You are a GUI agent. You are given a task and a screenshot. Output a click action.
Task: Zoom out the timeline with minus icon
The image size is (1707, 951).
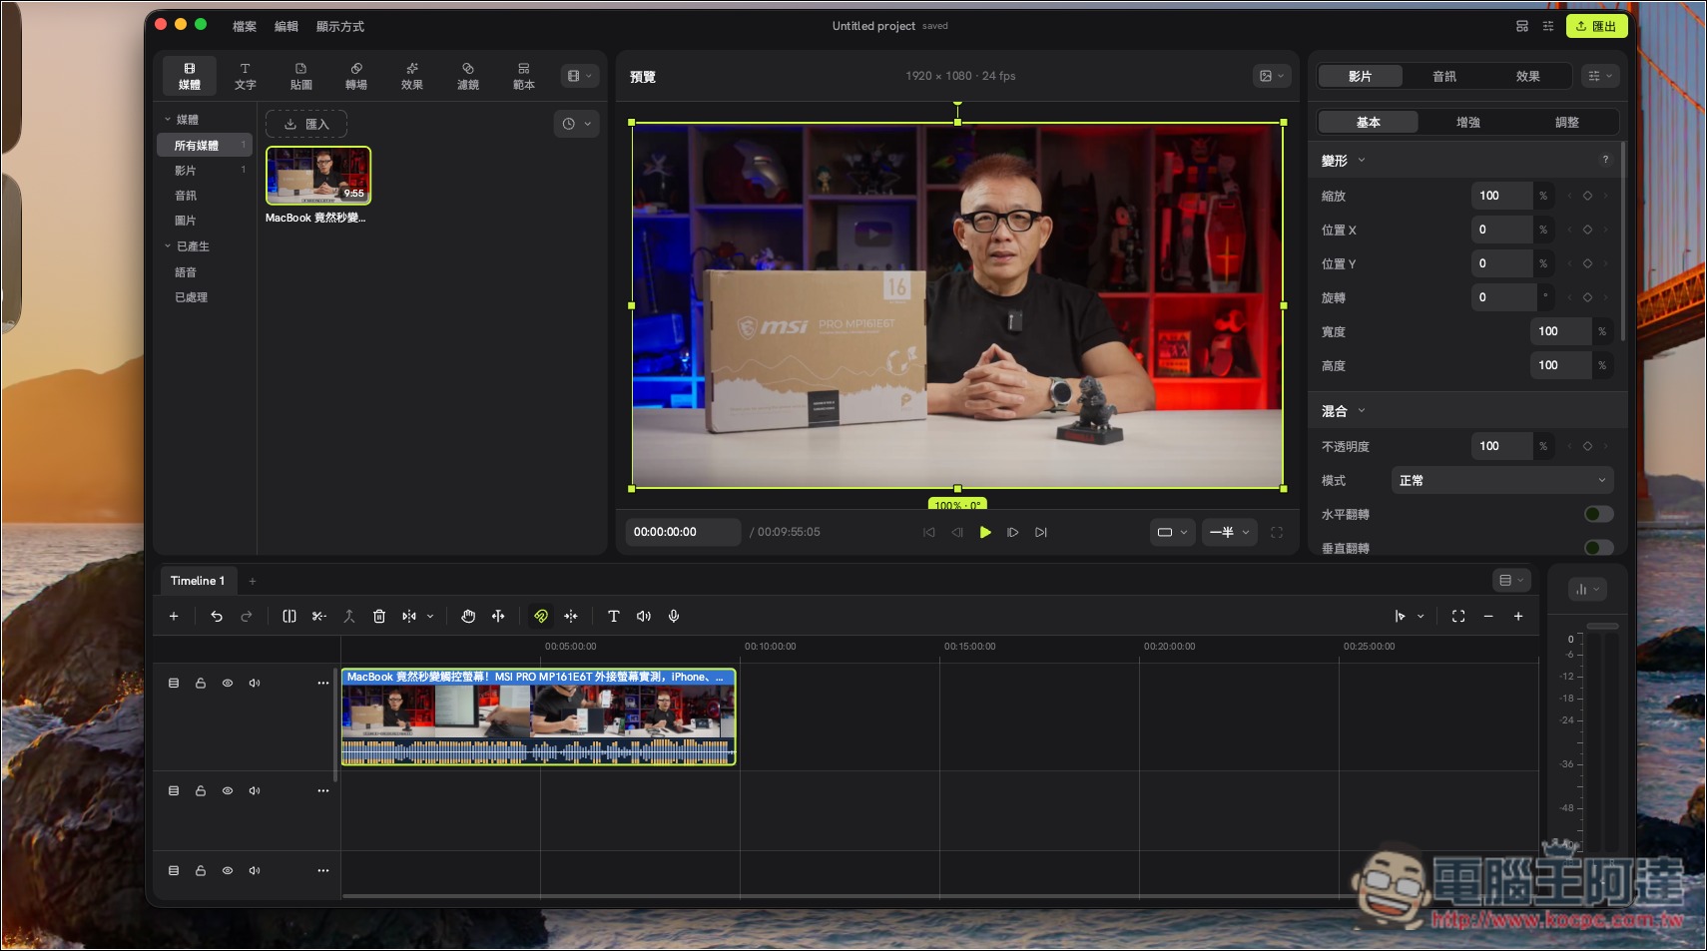tap(1488, 617)
